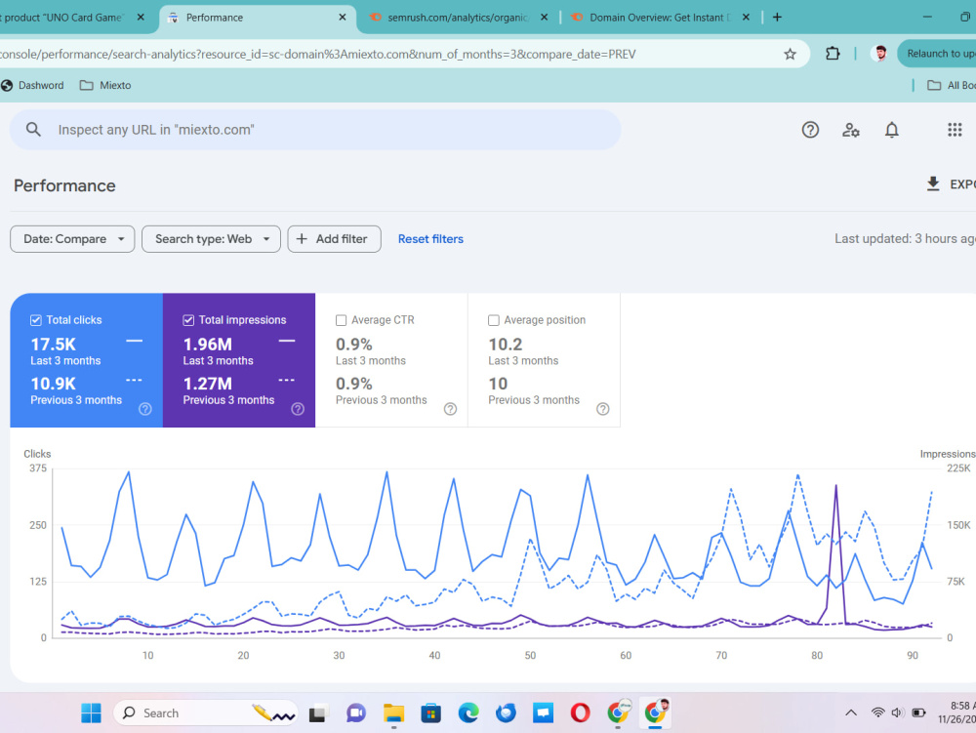Open the browser extensions puzzle icon
This screenshot has width=976, height=733.
pyautogui.click(x=833, y=54)
